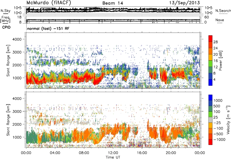Click velocity colorbar value '-25'

[217, 123]
